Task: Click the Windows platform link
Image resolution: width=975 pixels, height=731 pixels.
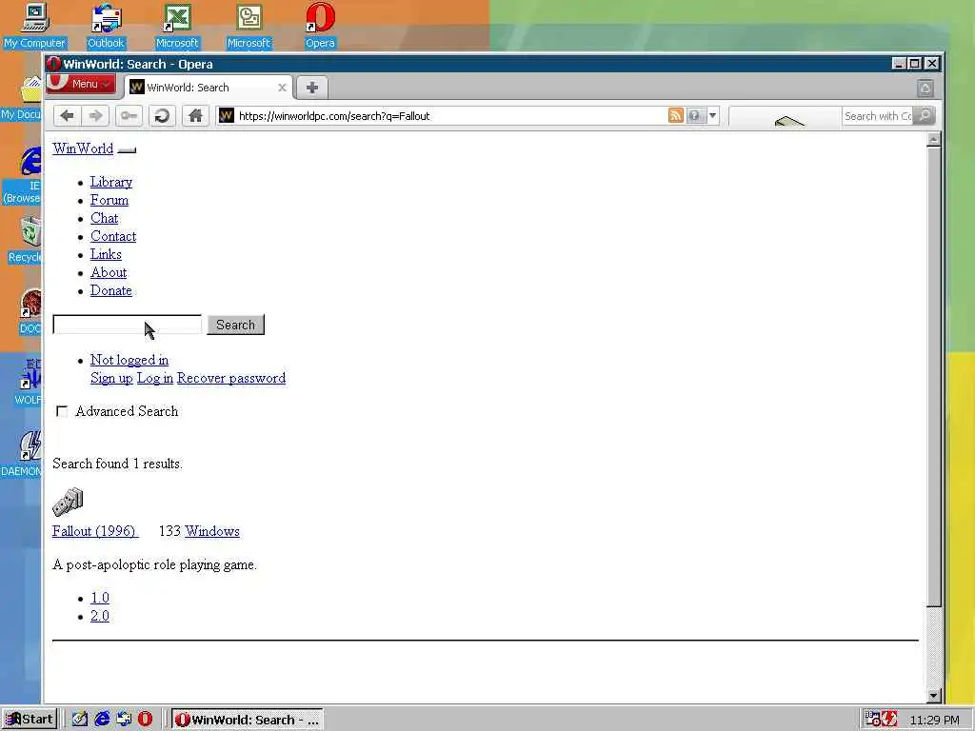Action: (x=212, y=531)
